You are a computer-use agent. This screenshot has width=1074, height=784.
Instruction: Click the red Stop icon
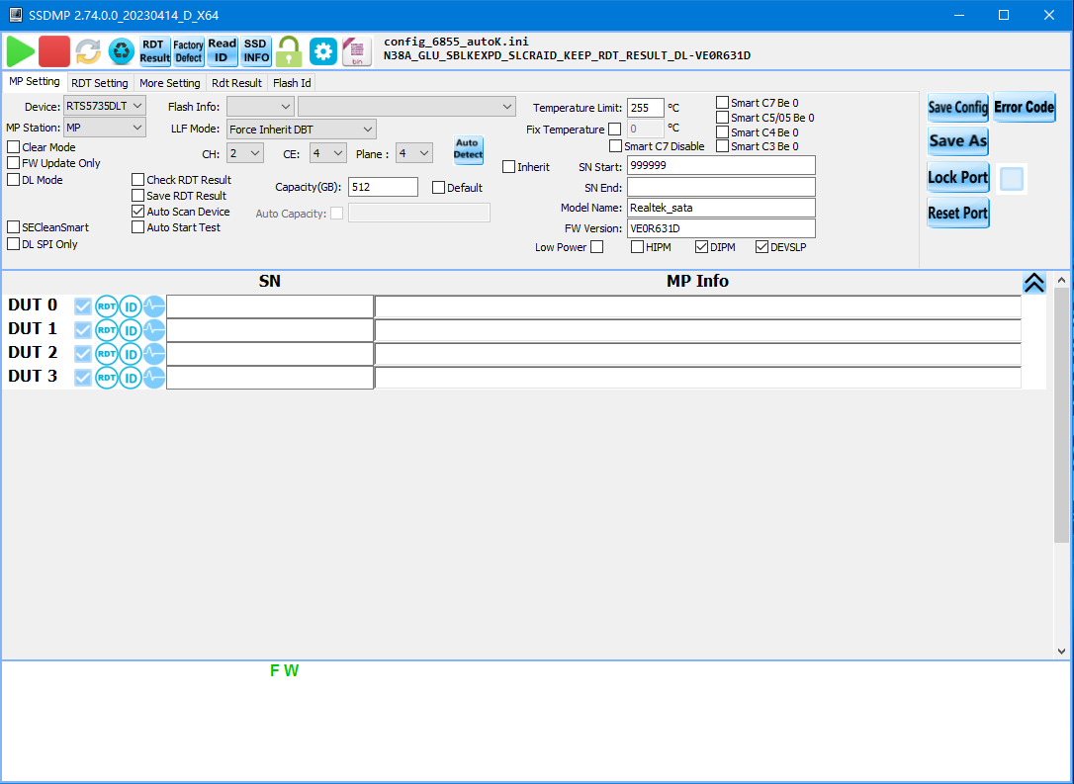click(x=54, y=51)
